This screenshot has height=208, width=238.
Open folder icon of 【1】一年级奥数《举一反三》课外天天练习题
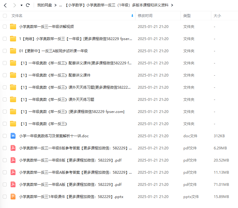[13, 100]
